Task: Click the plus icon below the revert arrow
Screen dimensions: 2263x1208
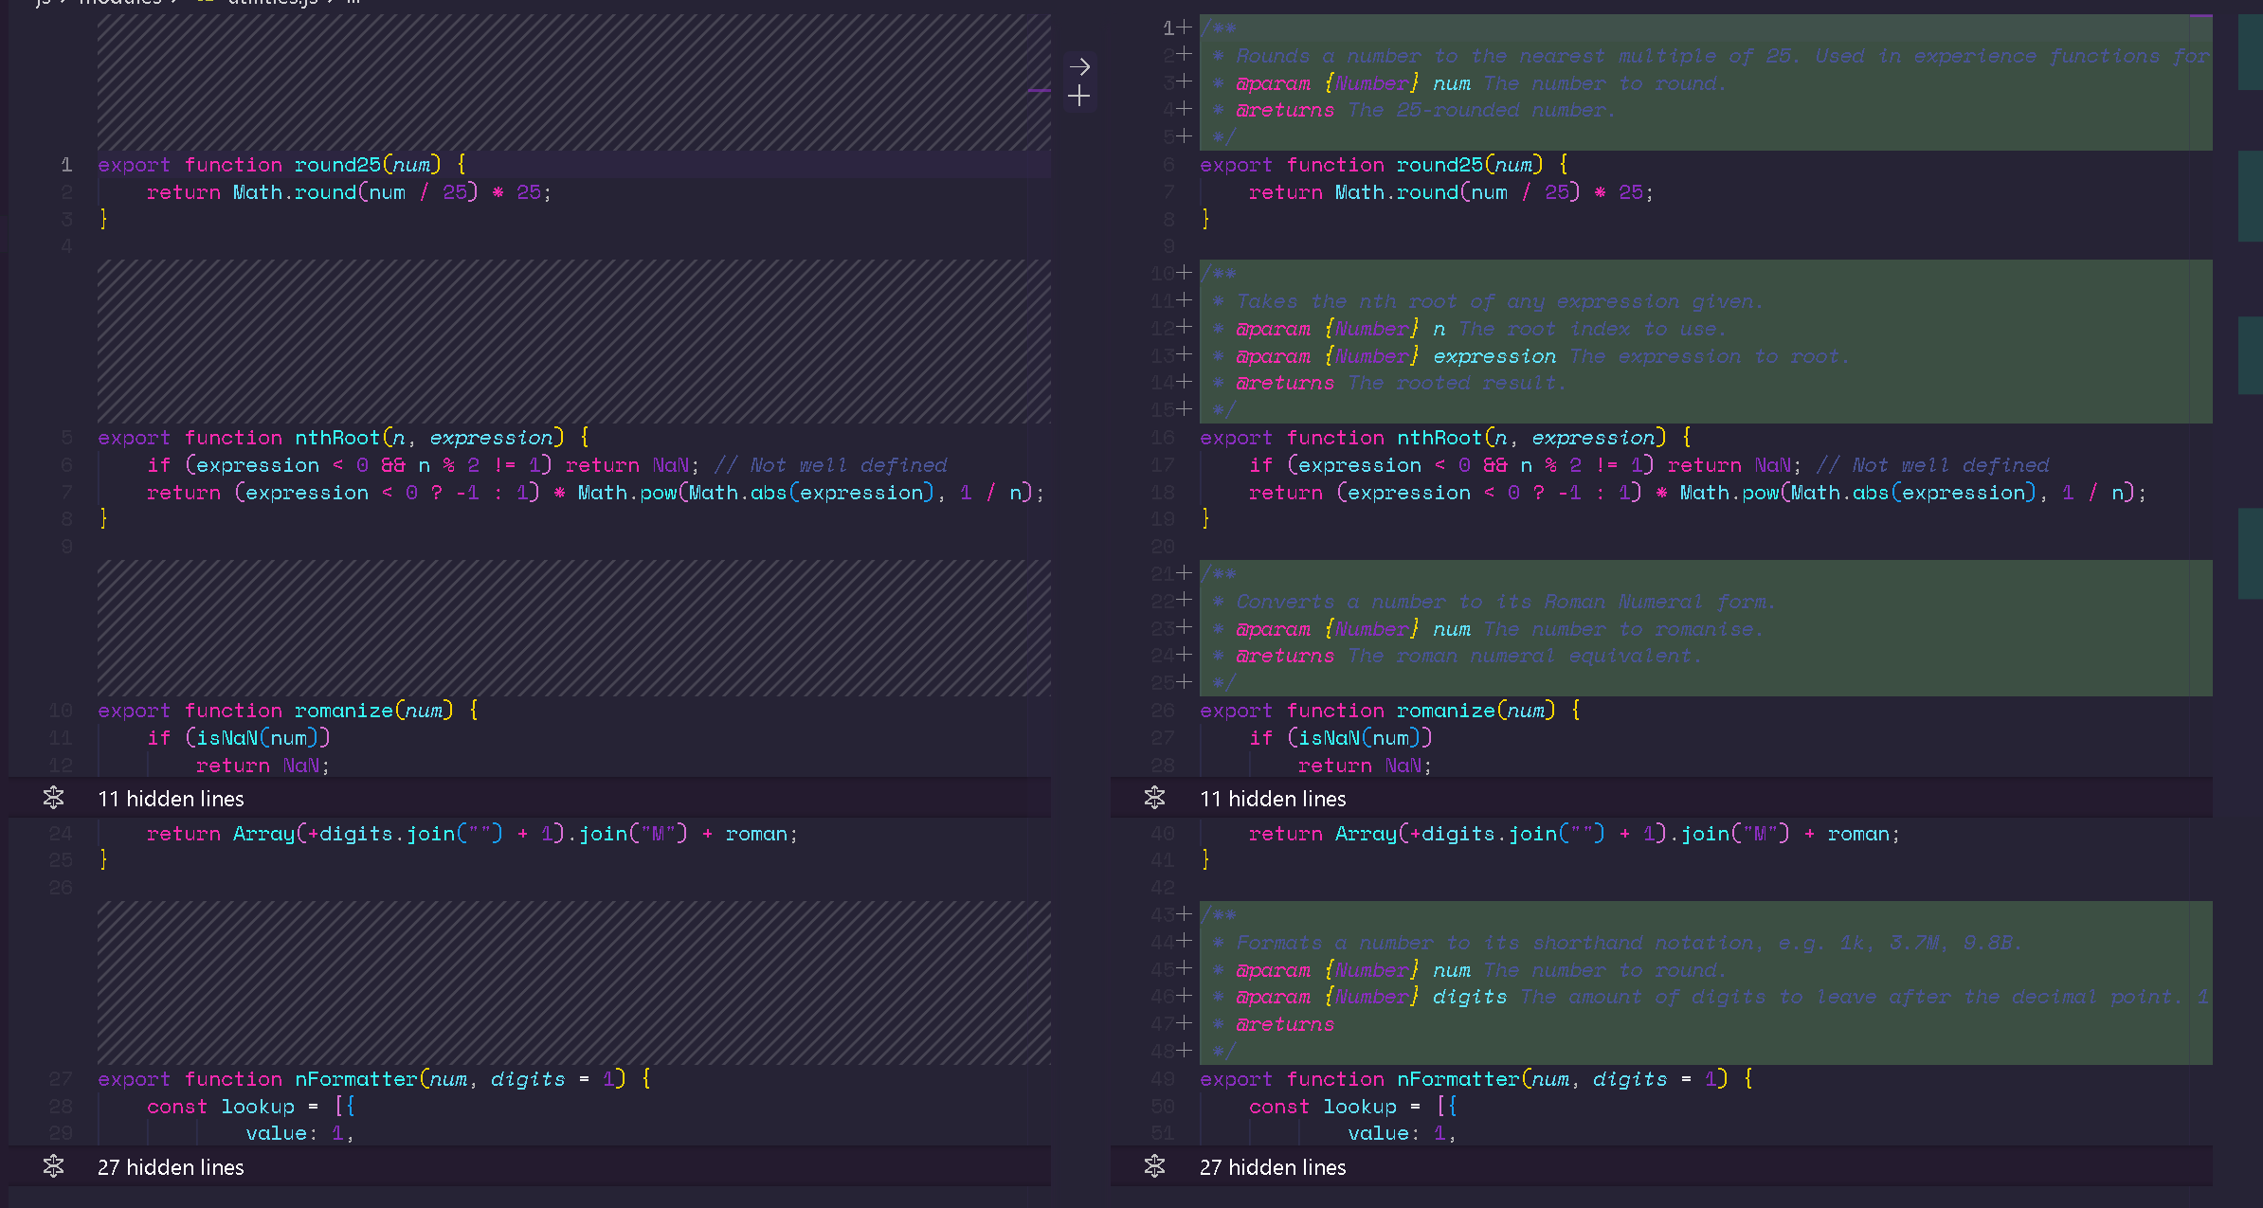Action: click(x=1078, y=96)
